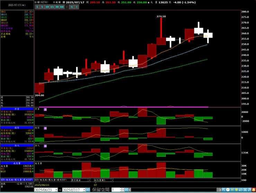Click the GO button after reserved space
This screenshot has width=256, height=193.
click(126, 190)
